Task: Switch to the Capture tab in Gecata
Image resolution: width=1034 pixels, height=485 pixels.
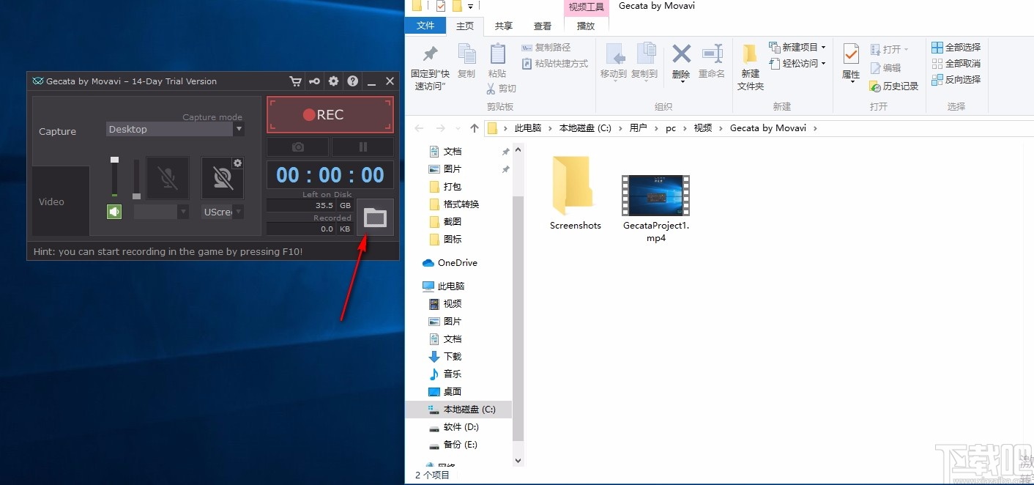Action: [58, 131]
